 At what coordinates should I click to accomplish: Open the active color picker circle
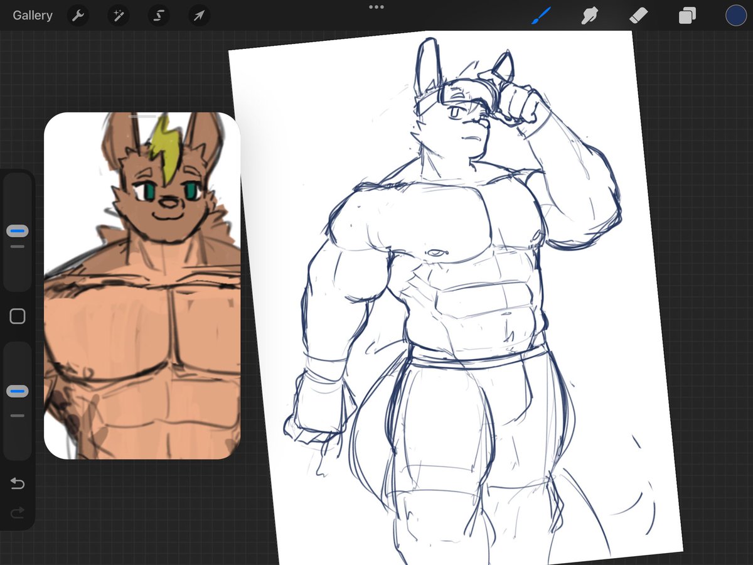735,16
